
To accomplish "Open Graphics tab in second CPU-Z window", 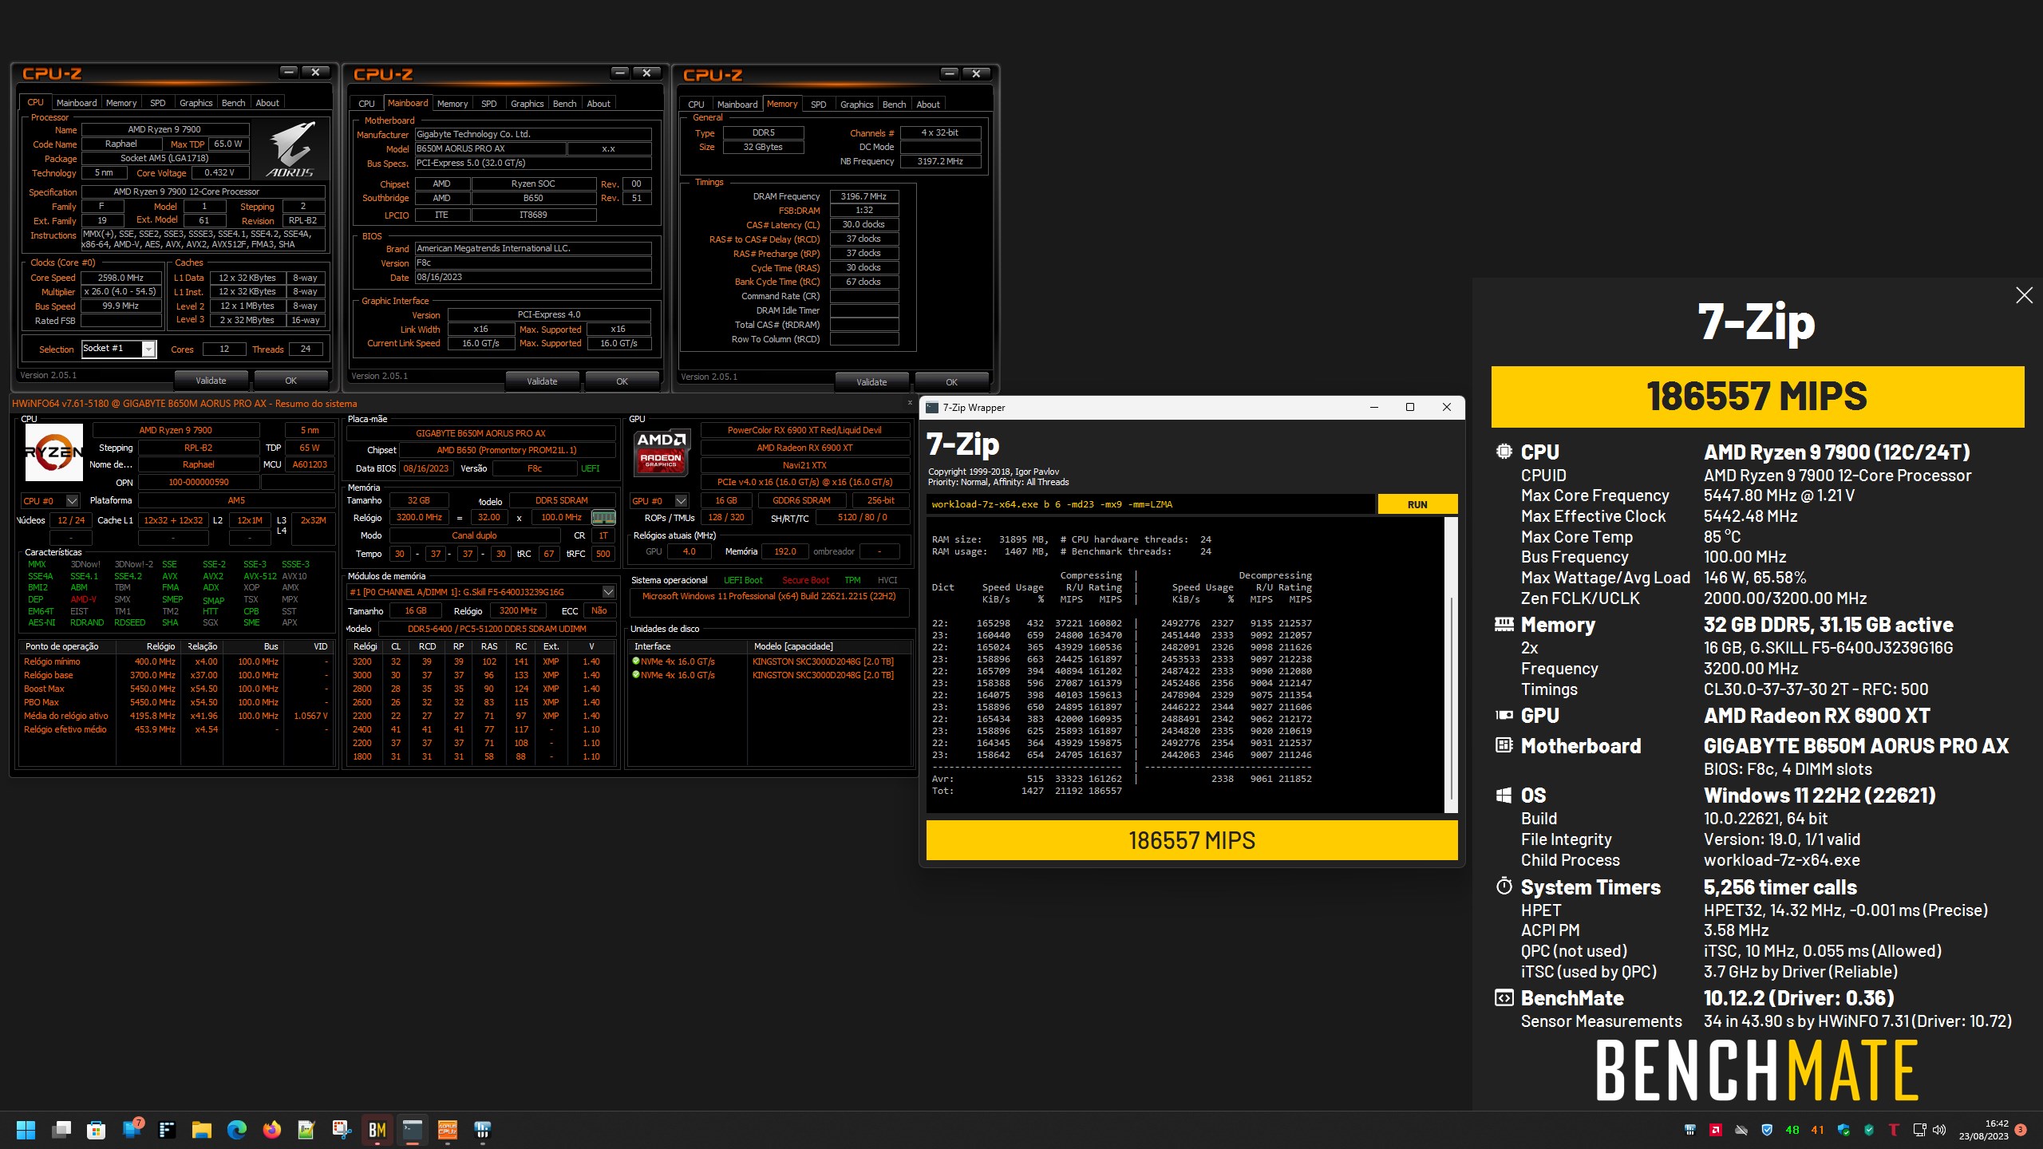I will click(x=527, y=104).
